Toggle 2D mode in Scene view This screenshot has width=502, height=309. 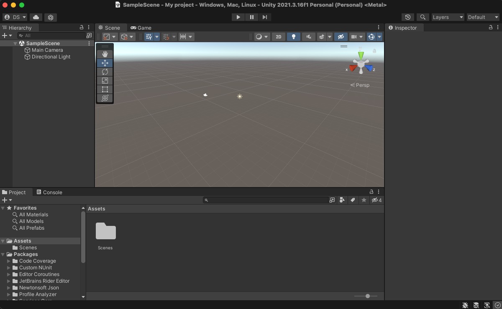point(278,37)
